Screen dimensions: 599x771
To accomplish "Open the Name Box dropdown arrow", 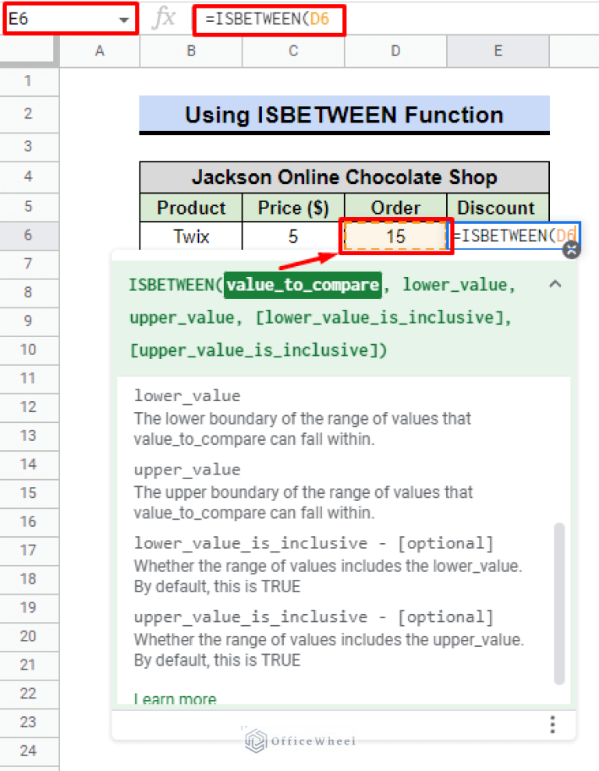I will 124,20.
